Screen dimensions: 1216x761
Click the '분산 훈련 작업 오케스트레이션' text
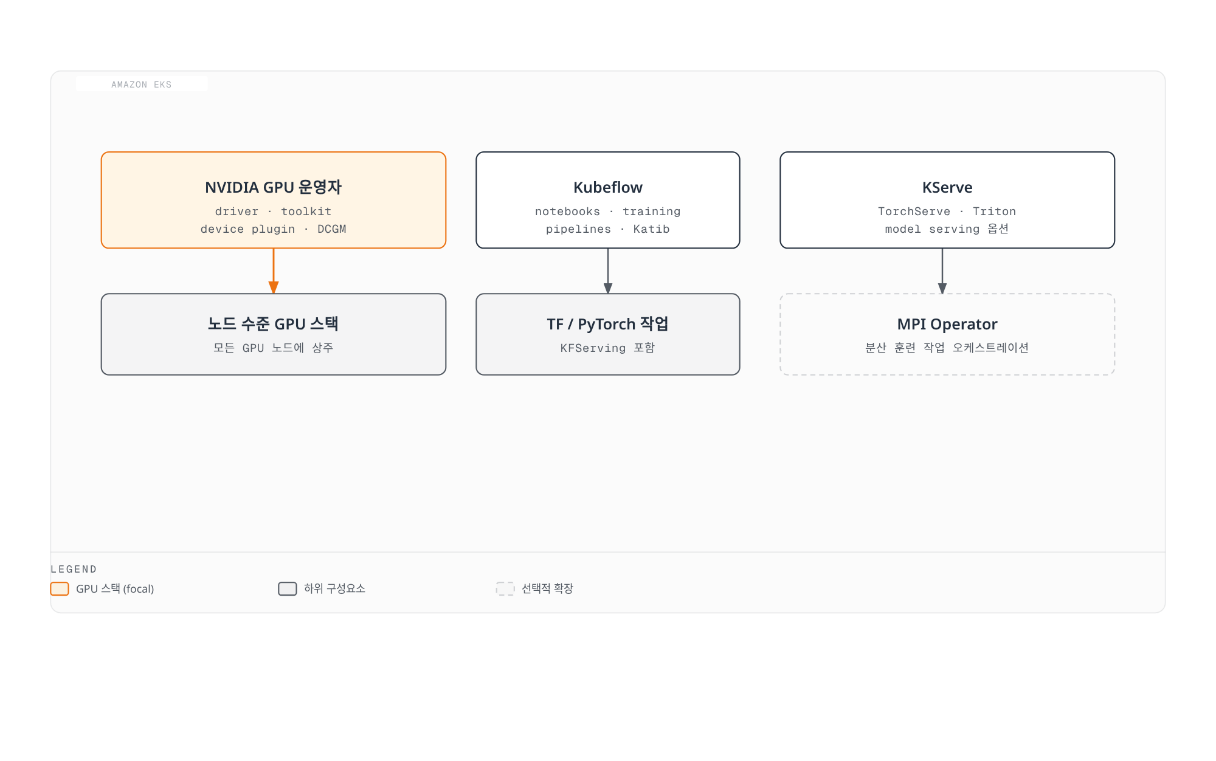(947, 348)
